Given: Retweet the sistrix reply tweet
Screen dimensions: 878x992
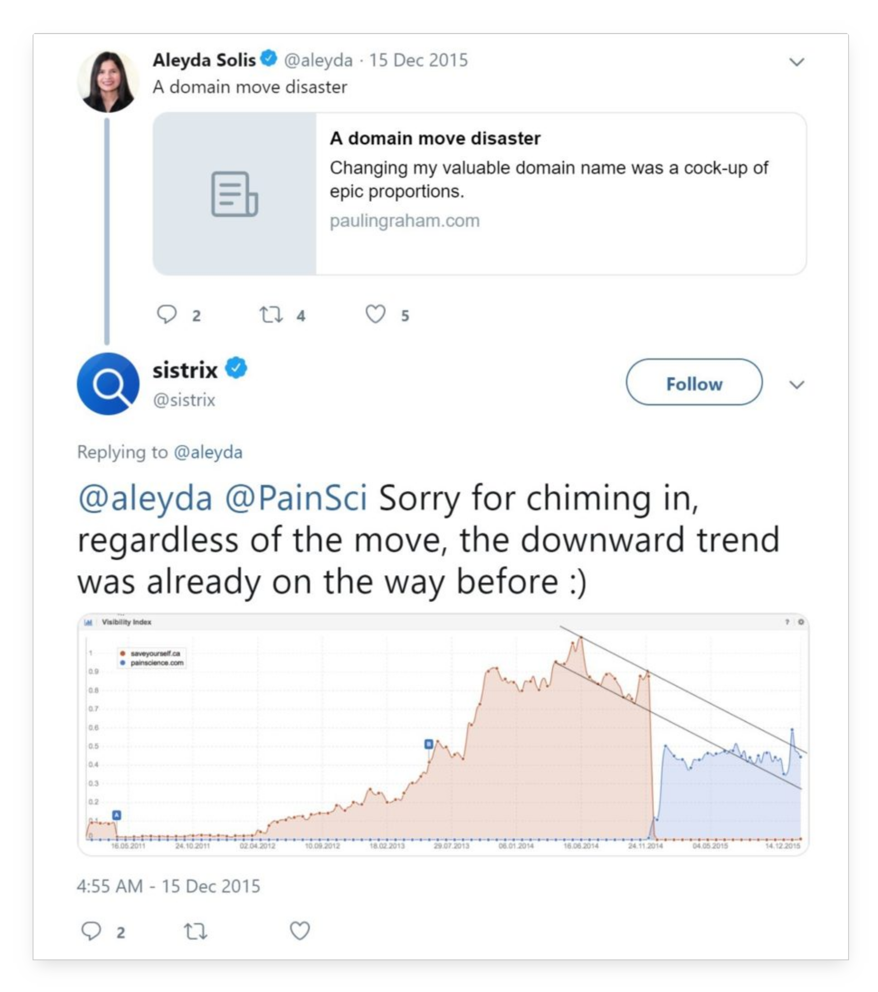Looking at the screenshot, I should [x=196, y=931].
